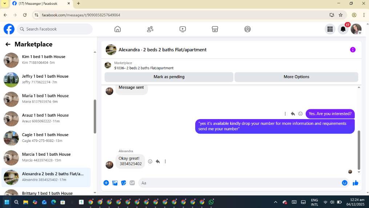This screenshot has width=369, height=208.
Task: Go back in browser history
Action: point(5,15)
